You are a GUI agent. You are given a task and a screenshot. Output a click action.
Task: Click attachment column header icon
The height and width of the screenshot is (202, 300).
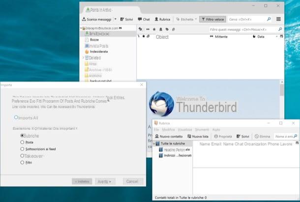(x=148, y=36)
